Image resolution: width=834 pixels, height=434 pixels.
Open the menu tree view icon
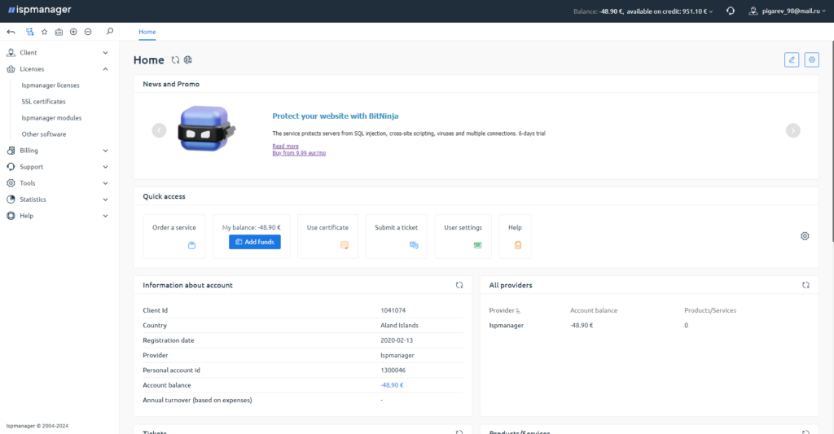click(30, 32)
